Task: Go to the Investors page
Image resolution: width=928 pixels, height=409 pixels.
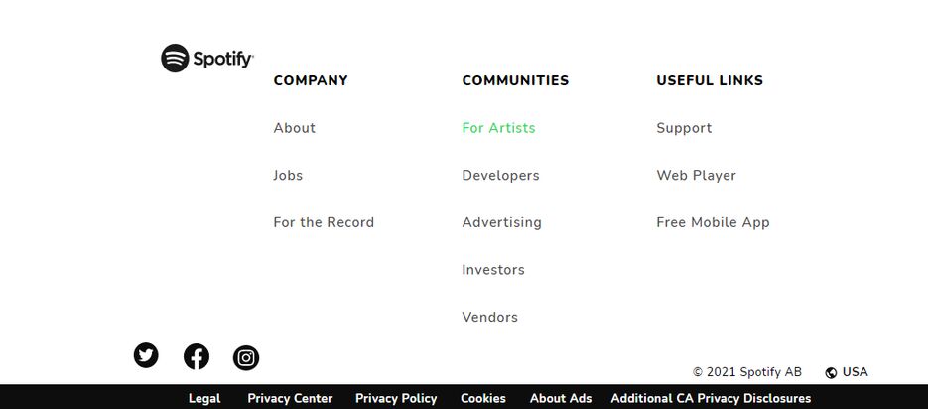Action: coord(493,270)
